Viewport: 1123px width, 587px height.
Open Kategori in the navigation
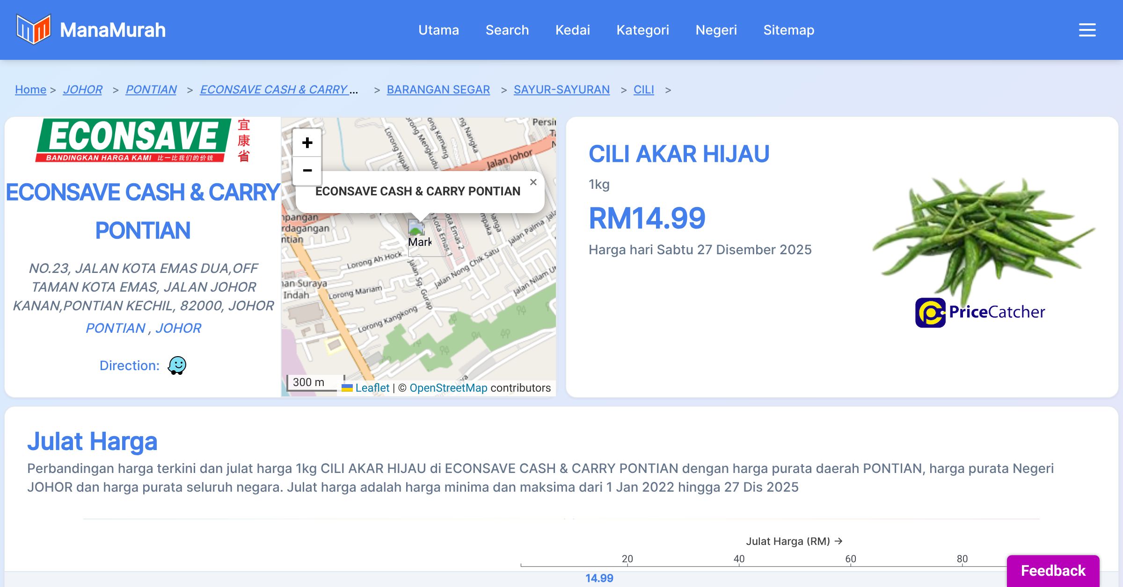[642, 30]
